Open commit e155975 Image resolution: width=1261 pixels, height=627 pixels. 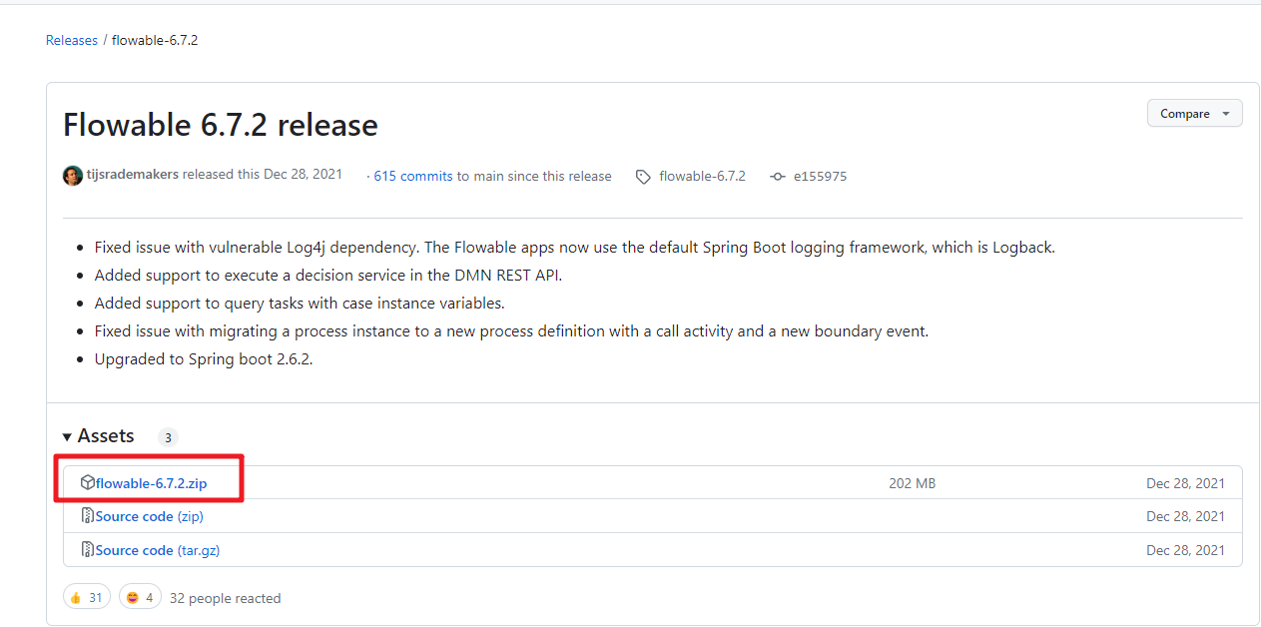[x=819, y=176]
